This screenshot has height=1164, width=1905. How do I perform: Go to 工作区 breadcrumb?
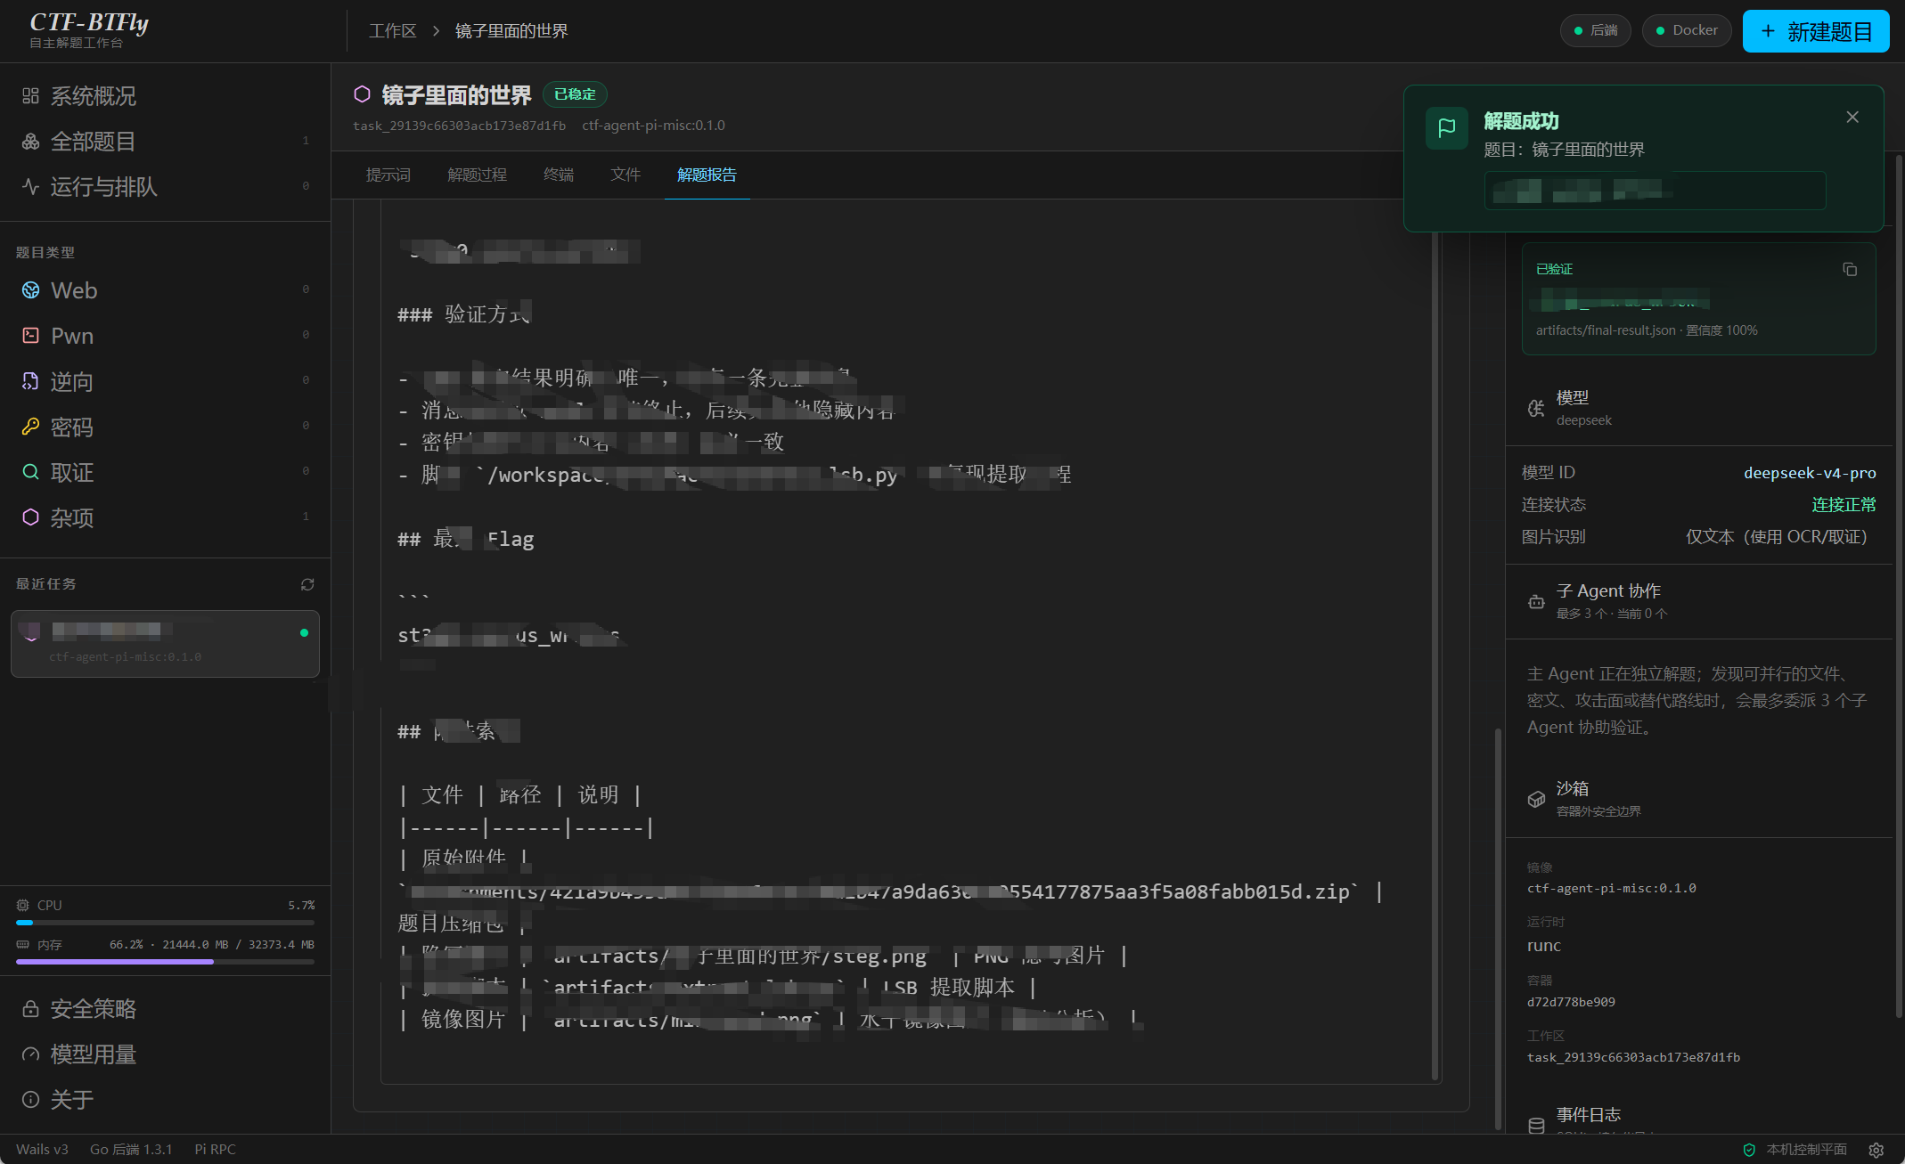393,31
